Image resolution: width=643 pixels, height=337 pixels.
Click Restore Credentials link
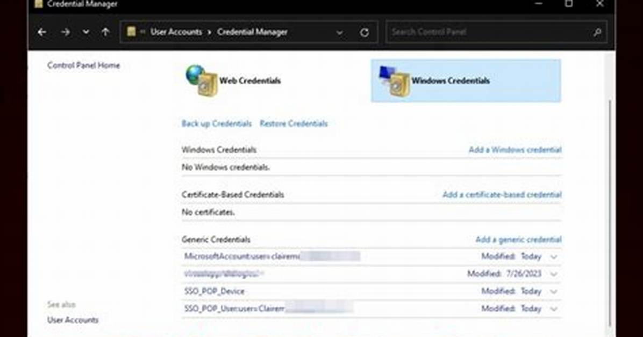point(294,123)
